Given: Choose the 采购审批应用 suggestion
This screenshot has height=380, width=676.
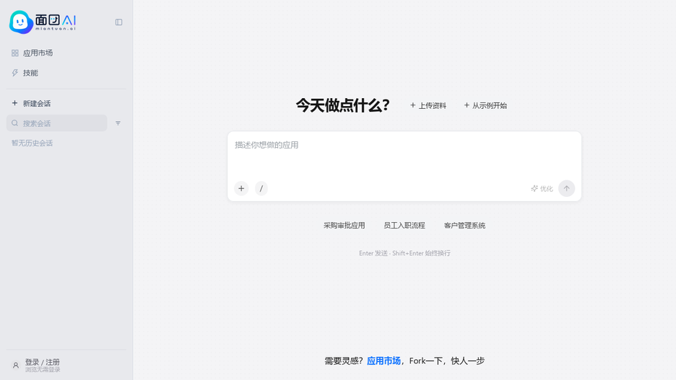Looking at the screenshot, I should point(344,226).
